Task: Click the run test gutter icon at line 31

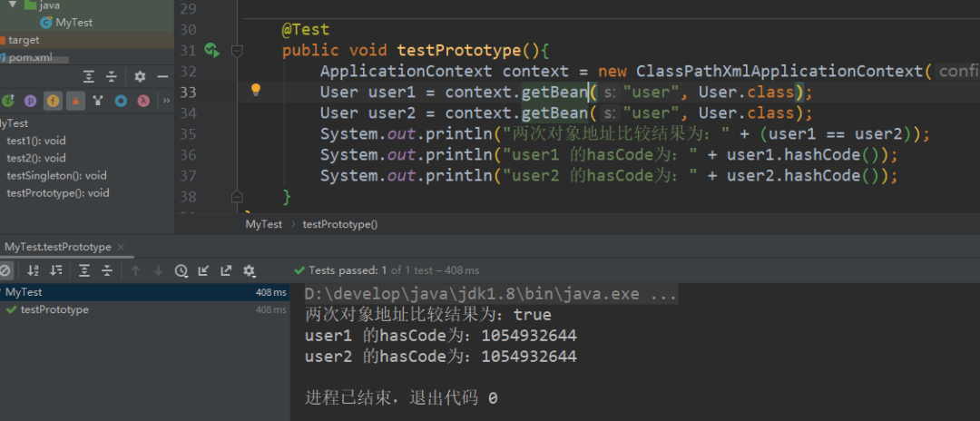Action: 211,50
